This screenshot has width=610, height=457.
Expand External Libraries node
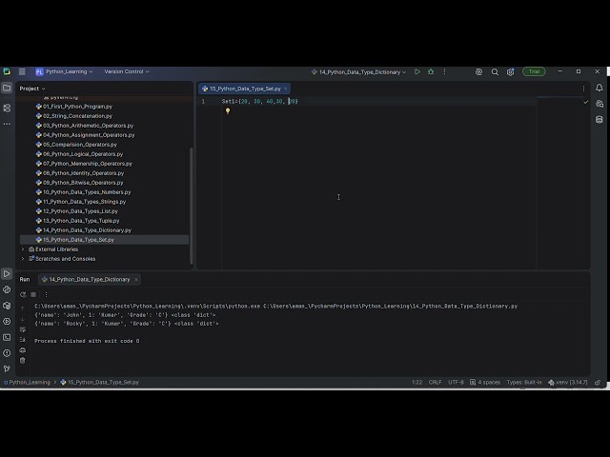tap(23, 249)
